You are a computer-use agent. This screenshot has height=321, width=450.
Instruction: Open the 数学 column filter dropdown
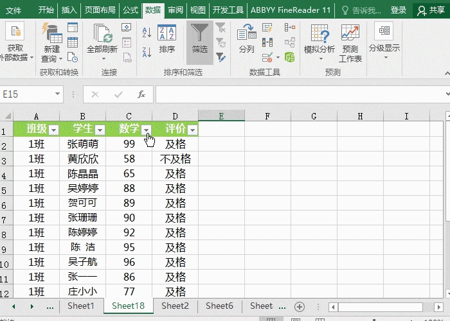(x=147, y=130)
